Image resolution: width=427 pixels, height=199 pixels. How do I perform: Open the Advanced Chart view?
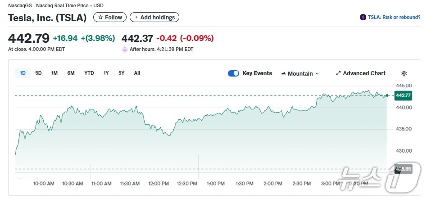364,73
